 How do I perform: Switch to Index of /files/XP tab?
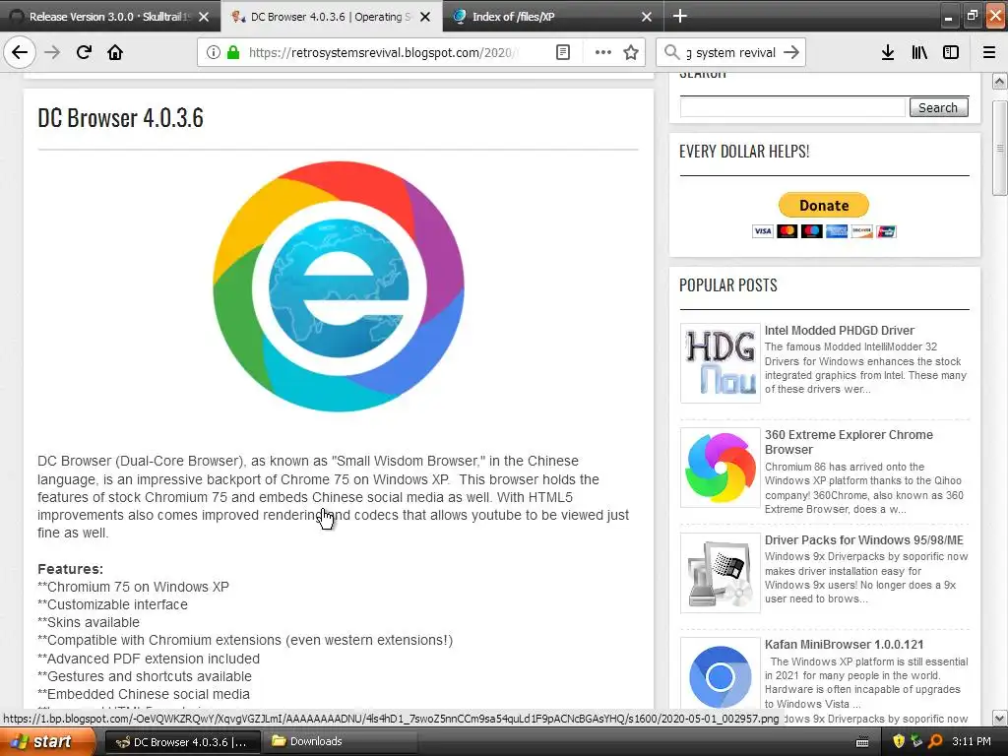(546, 17)
